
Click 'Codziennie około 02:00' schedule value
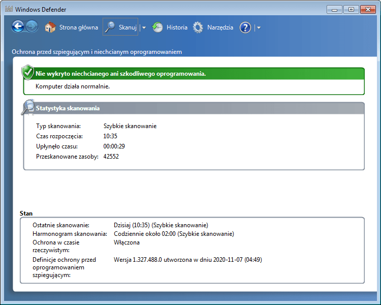(174, 234)
